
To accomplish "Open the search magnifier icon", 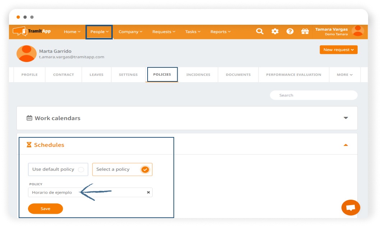I will [x=259, y=32].
